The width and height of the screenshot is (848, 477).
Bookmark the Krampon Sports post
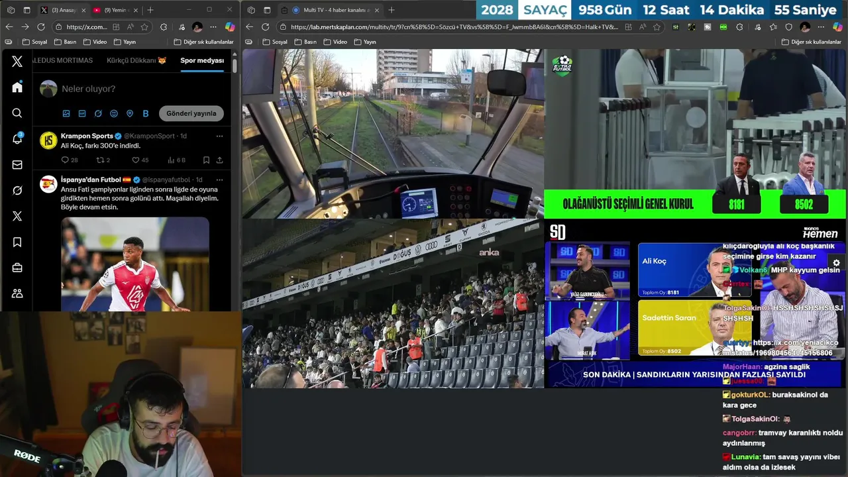click(206, 160)
